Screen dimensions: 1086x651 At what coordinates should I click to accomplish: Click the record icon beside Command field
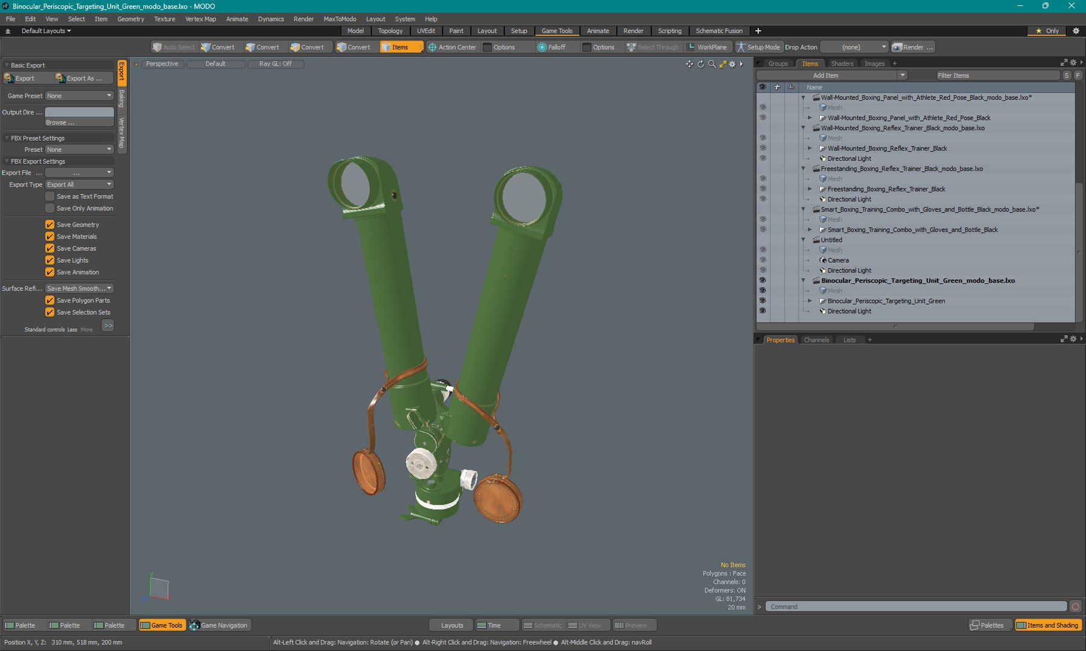(x=1075, y=606)
